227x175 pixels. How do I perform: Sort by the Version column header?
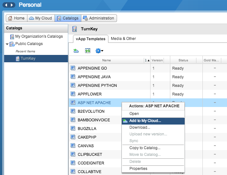point(157,60)
